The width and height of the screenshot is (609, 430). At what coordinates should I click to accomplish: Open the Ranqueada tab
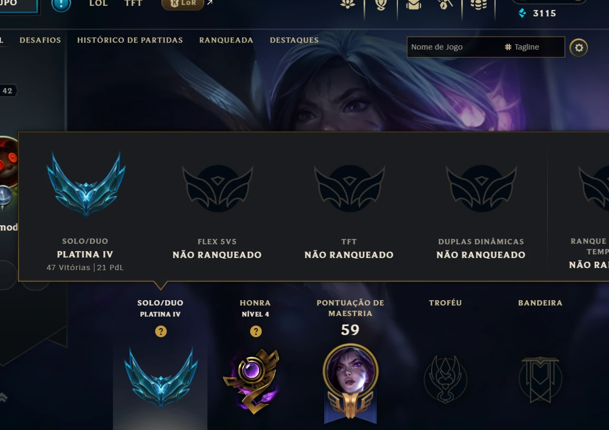tap(226, 40)
